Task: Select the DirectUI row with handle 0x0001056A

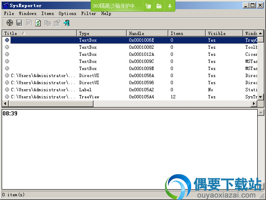Action: click(x=130, y=75)
